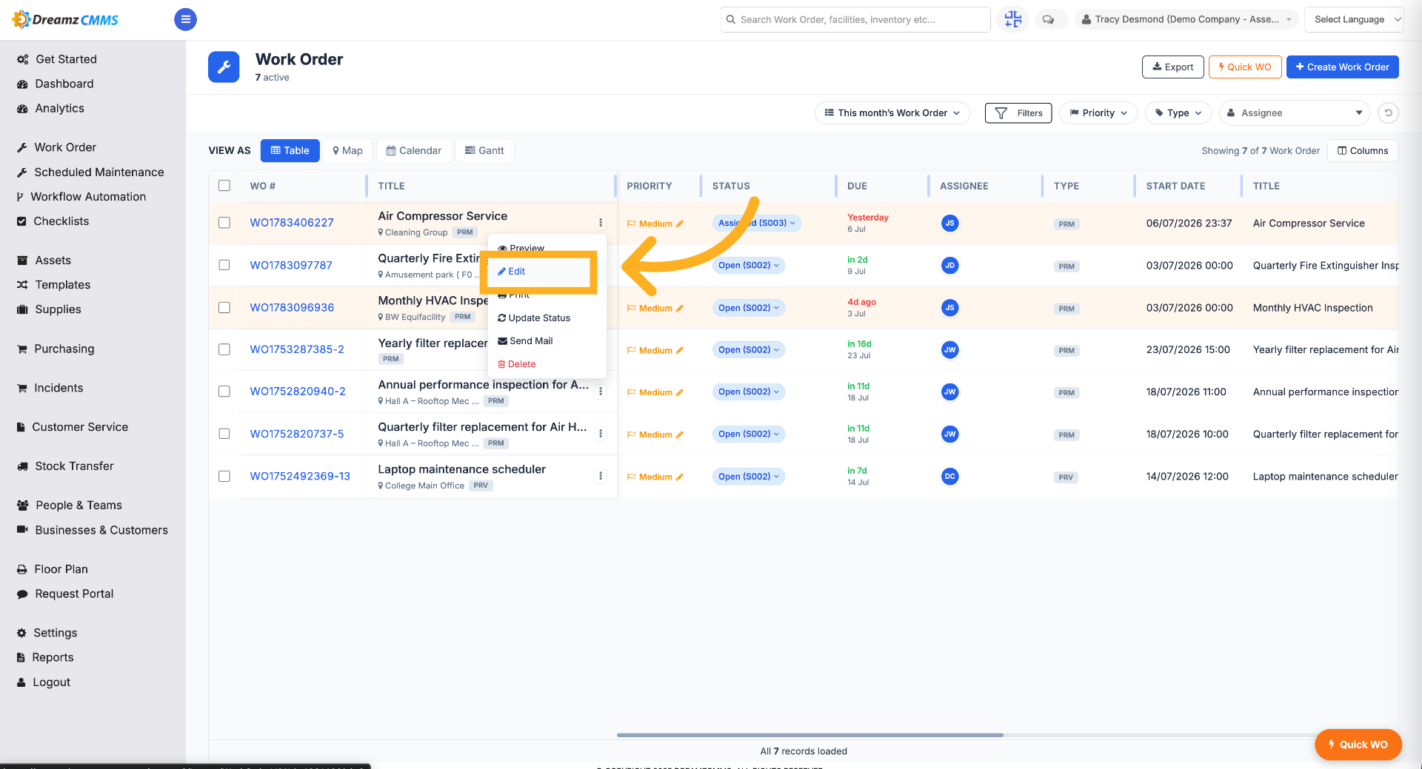Focus the Search Work Order input
Screen dimensions: 1422x769
coord(855,19)
